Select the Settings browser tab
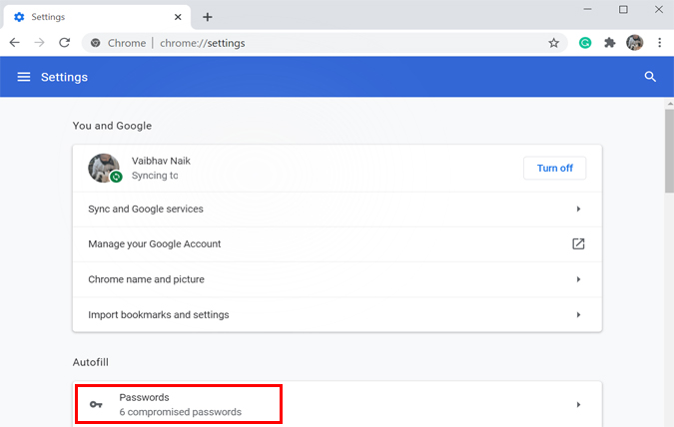674x427 pixels. tap(97, 17)
